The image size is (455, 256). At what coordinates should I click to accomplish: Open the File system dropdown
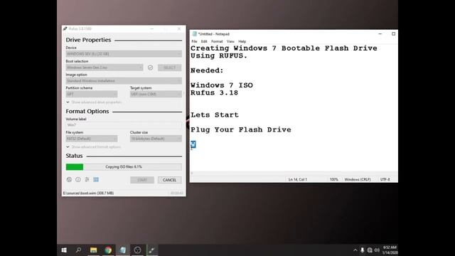[x=92, y=139]
